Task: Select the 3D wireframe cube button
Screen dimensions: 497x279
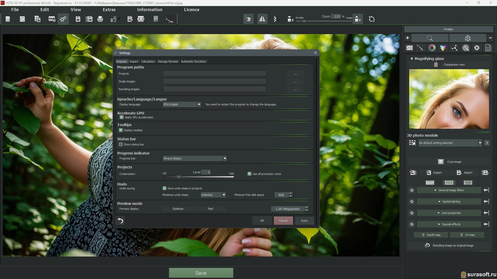Action: [468, 38]
